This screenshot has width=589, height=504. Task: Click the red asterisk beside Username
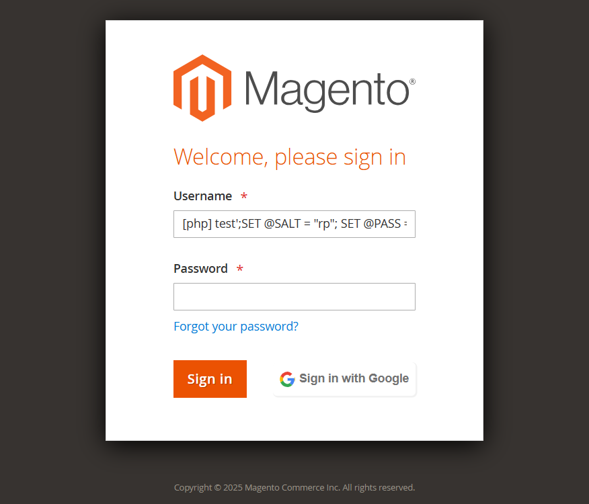pos(244,196)
